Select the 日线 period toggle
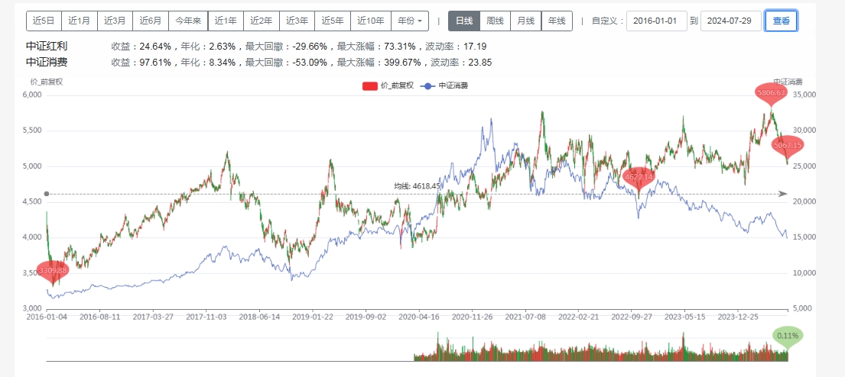 tap(463, 21)
